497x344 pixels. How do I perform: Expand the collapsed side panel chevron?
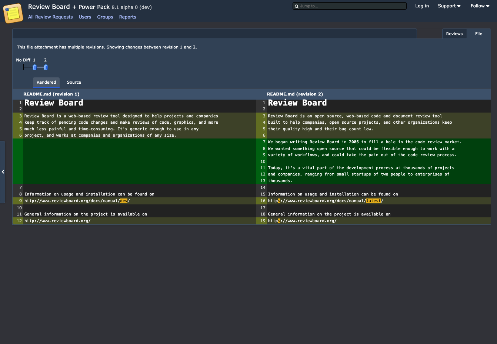tap(3, 172)
